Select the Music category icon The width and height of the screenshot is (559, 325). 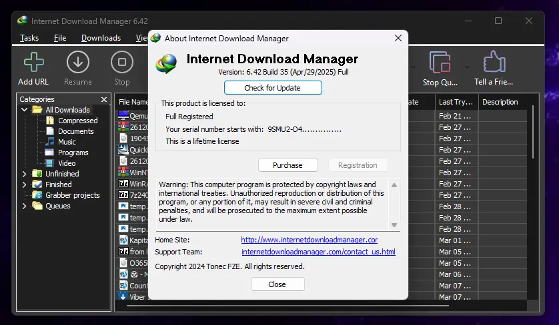[x=50, y=141]
